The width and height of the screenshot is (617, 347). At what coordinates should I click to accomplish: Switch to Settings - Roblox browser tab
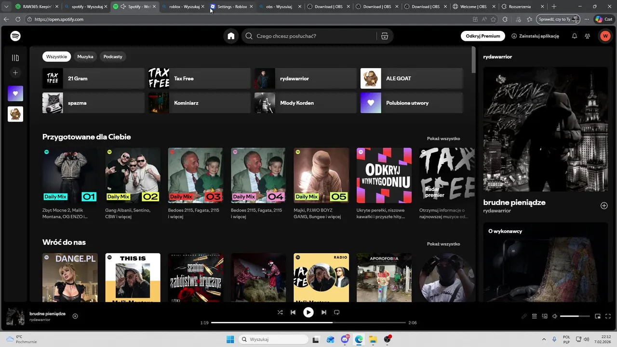click(x=231, y=7)
